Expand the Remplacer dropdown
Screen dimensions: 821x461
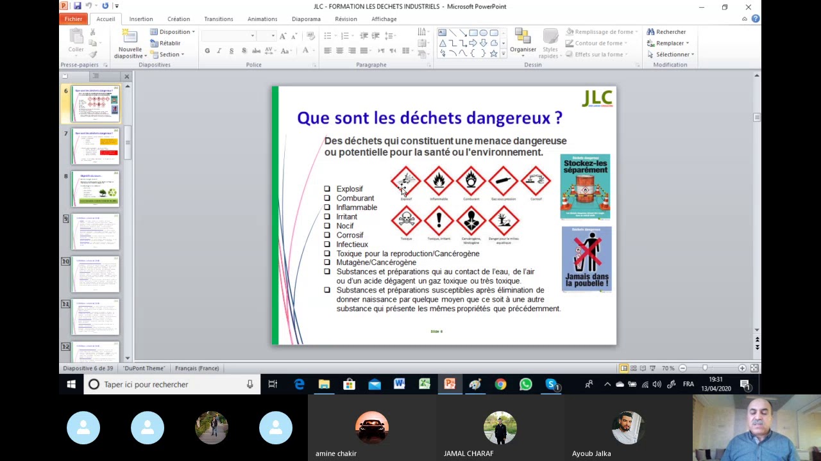(687, 43)
